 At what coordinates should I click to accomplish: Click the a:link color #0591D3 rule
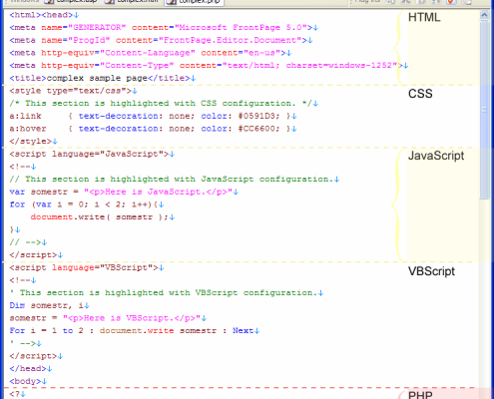153,116
